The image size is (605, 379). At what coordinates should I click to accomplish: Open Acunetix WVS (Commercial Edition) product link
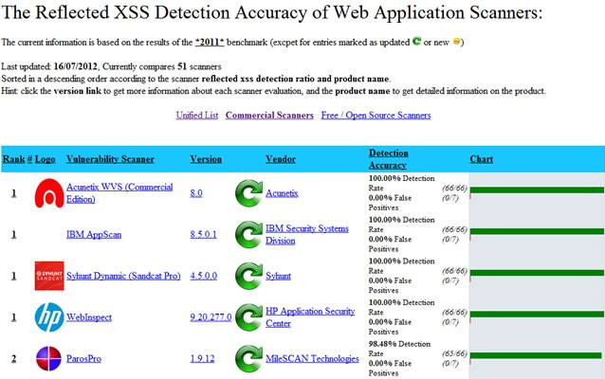(119, 193)
